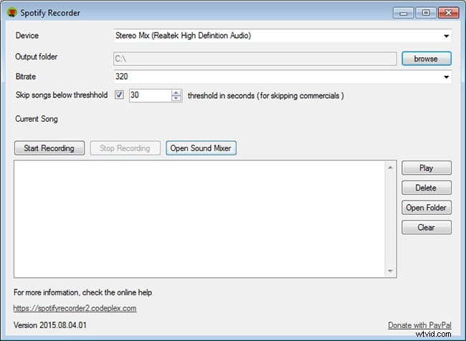The image size is (466, 341).
Task: Click the Output folder path field
Action: point(255,59)
